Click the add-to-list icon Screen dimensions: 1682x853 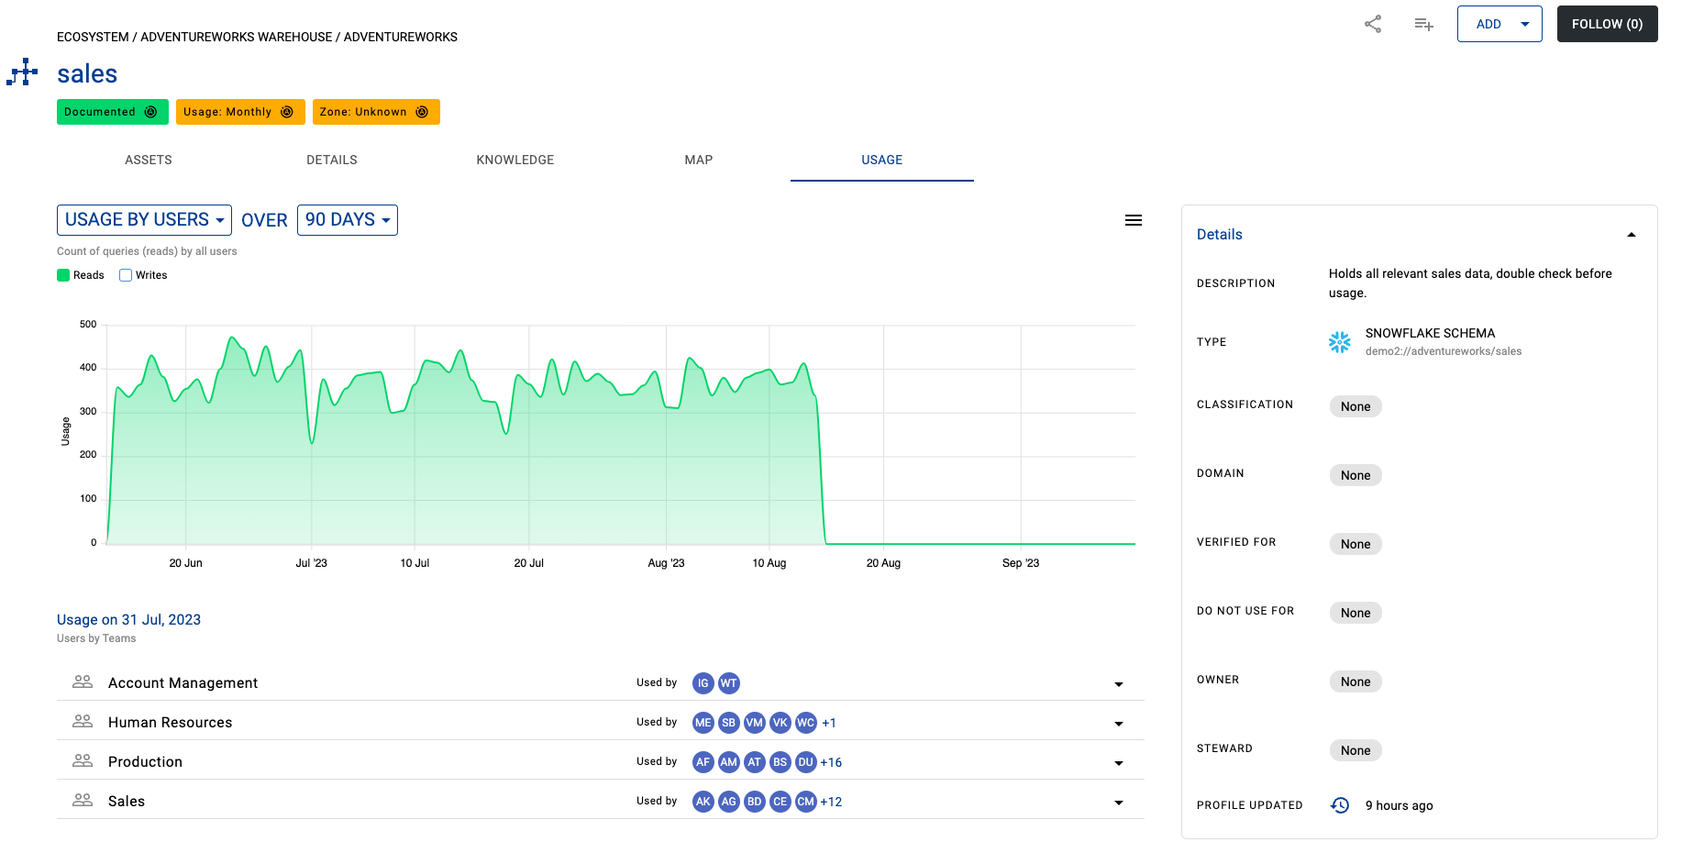click(x=1423, y=24)
